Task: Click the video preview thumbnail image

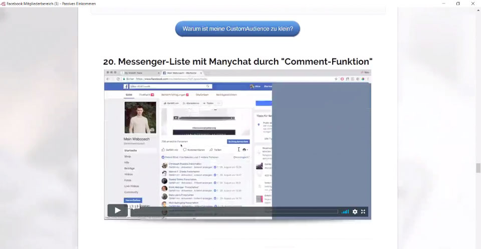Action: click(237, 144)
